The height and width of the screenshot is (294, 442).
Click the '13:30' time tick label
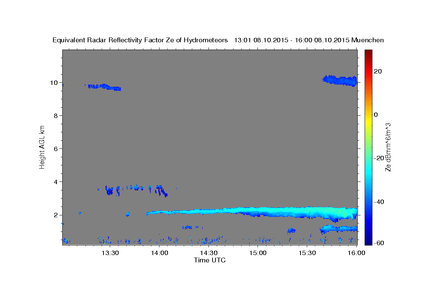(x=110, y=253)
